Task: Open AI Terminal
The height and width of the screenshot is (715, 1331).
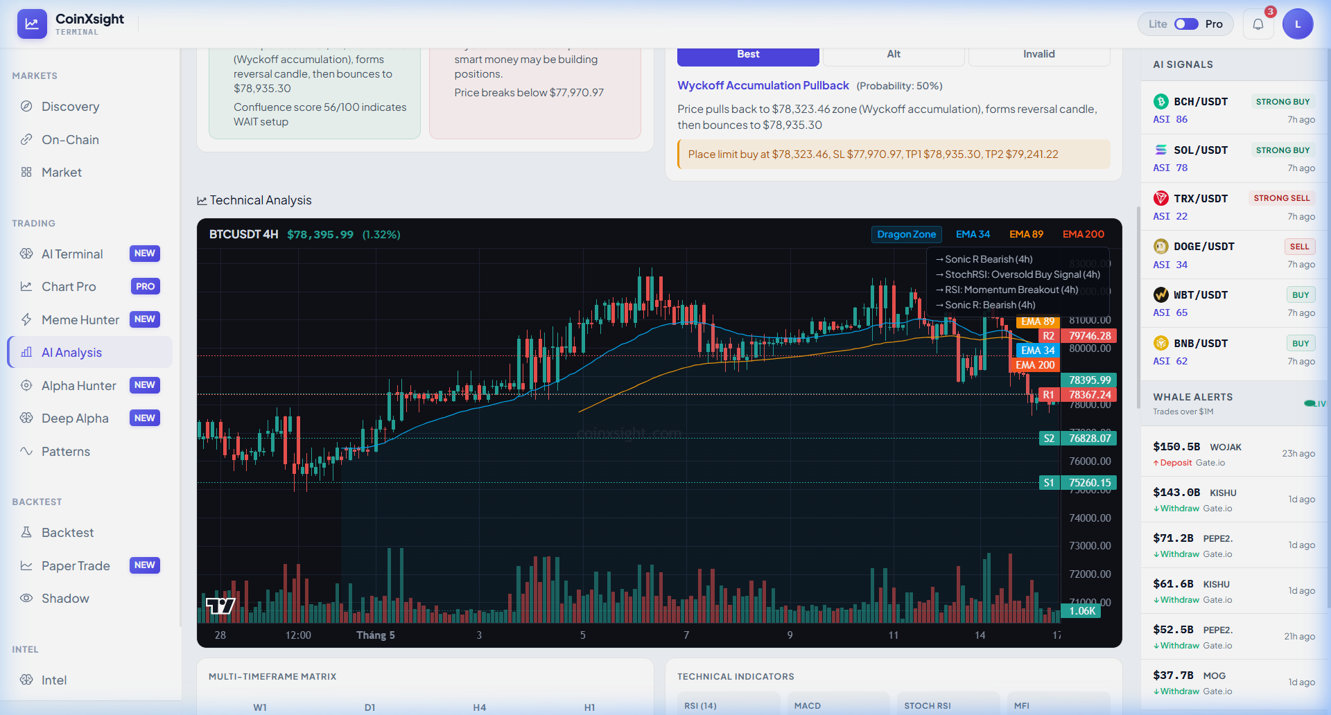Action: [90, 254]
